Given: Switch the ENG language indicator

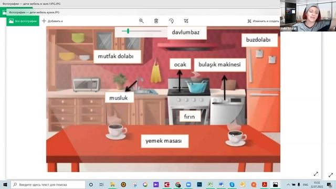Looking at the screenshot, I should pos(306,184).
